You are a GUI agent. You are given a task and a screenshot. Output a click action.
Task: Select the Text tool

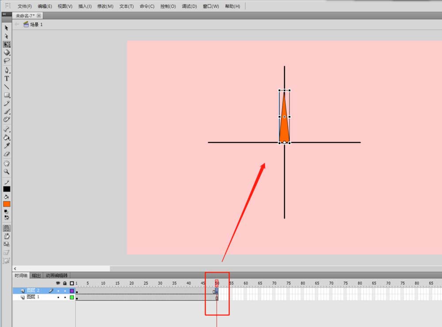(x=7, y=79)
